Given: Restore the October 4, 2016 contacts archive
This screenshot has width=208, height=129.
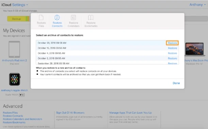Looking at the screenshot, I should click(x=172, y=53).
